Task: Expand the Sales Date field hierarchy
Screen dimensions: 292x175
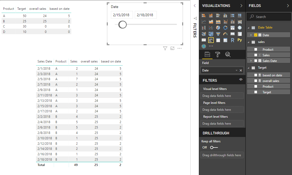Action: pos(251,61)
